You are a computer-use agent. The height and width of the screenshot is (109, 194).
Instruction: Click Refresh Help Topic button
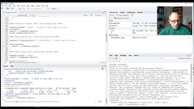[184, 58]
